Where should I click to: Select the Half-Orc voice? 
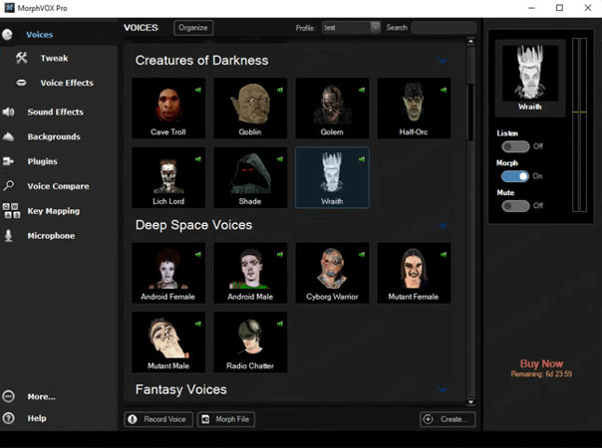click(x=414, y=109)
